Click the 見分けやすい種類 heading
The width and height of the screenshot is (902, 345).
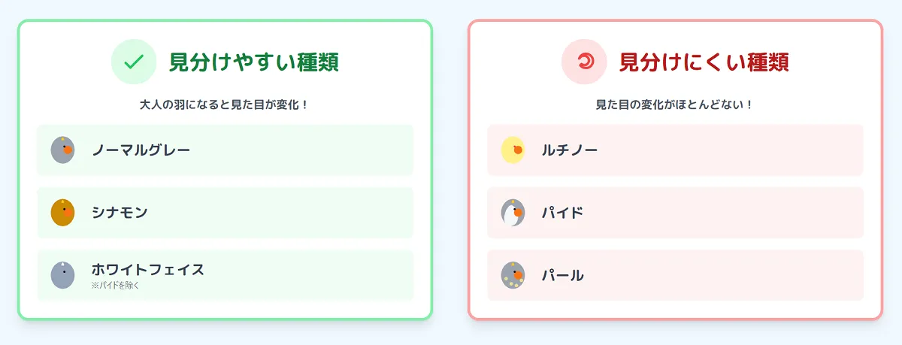pos(254,62)
